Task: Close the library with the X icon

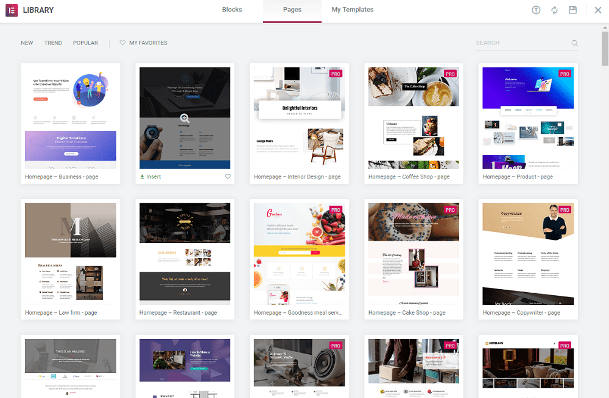Action: click(x=598, y=10)
